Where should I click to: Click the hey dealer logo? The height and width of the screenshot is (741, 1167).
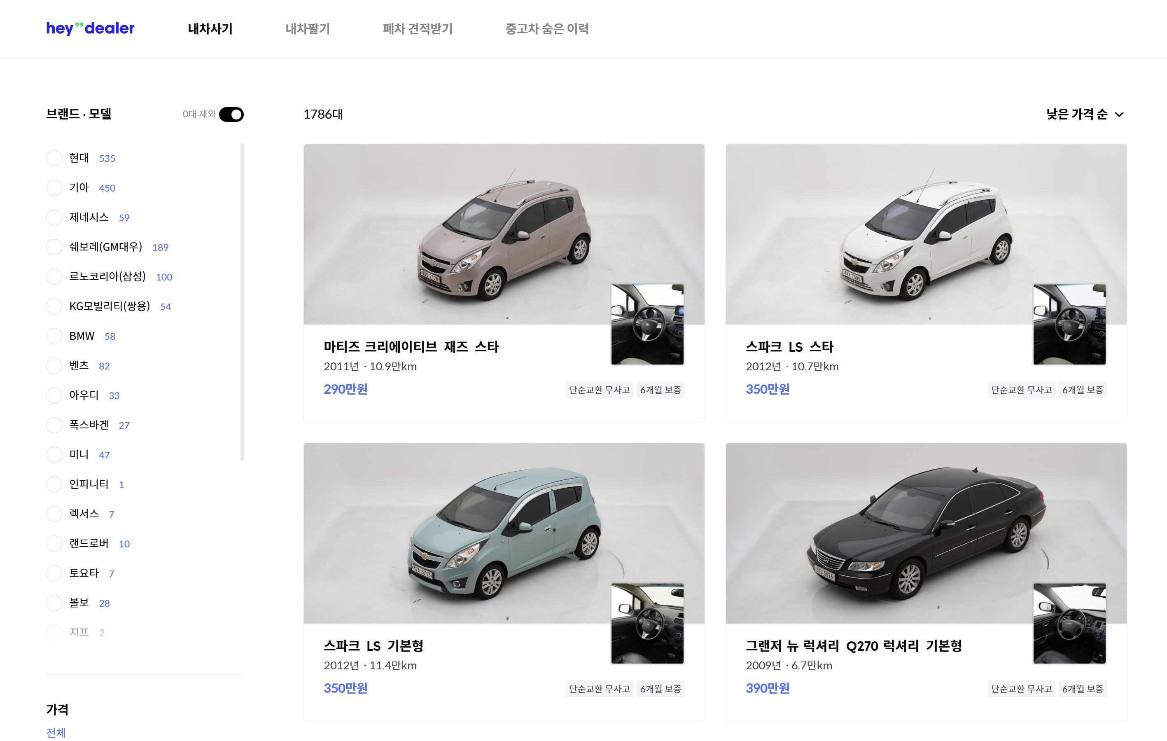pos(91,28)
